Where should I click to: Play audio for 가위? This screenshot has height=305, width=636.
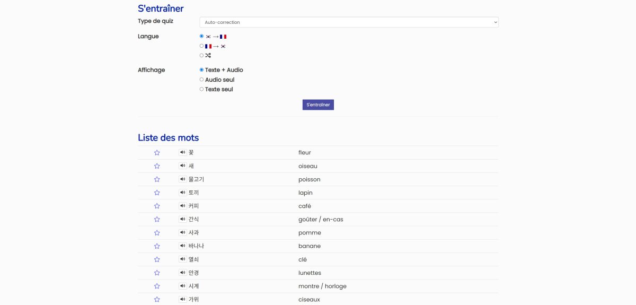coord(183,299)
